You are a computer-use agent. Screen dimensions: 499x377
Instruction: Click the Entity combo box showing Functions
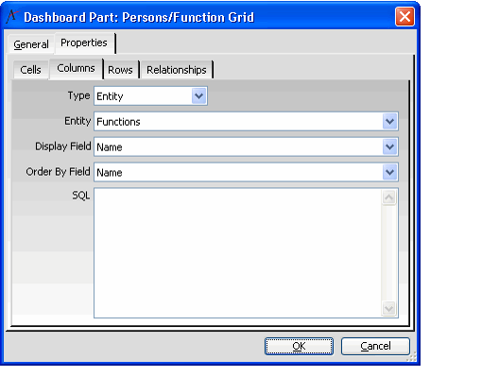point(246,121)
